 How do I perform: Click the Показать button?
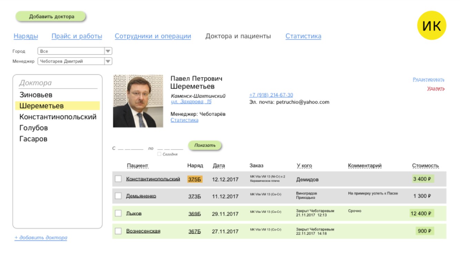[x=205, y=146]
